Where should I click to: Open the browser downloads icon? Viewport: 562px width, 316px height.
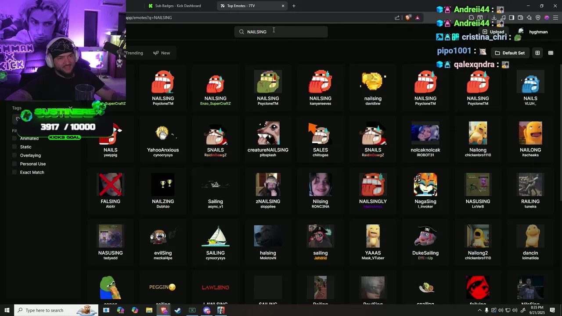pyautogui.click(x=494, y=18)
